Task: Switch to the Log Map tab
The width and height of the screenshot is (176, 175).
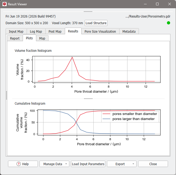Action: click(x=36, y=31)
